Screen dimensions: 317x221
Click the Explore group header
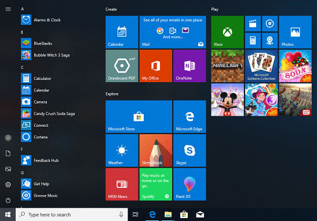click(x=112, y=94)
